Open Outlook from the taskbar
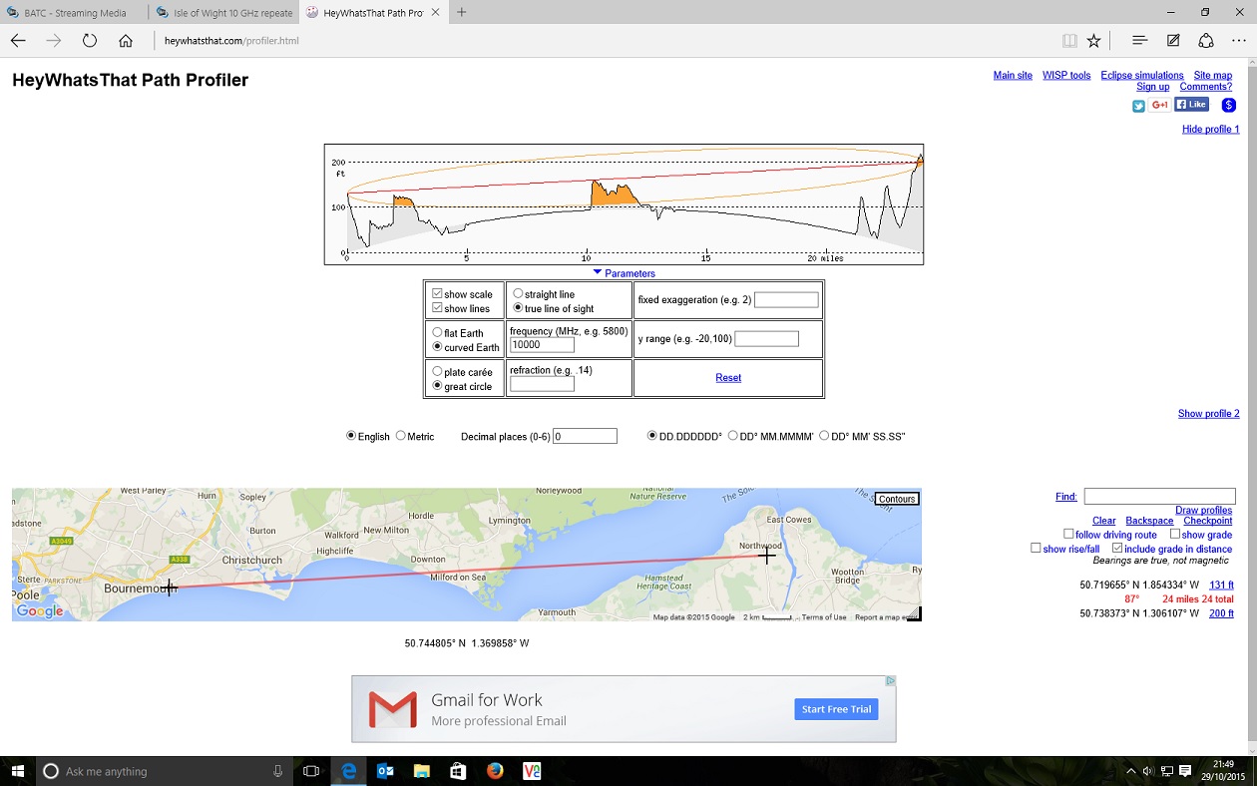Image resolution: width=1257 pixels, height=786 pixels. click(385, 771)
